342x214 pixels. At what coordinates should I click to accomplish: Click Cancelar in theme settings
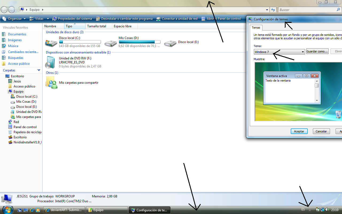coord(321,131)
